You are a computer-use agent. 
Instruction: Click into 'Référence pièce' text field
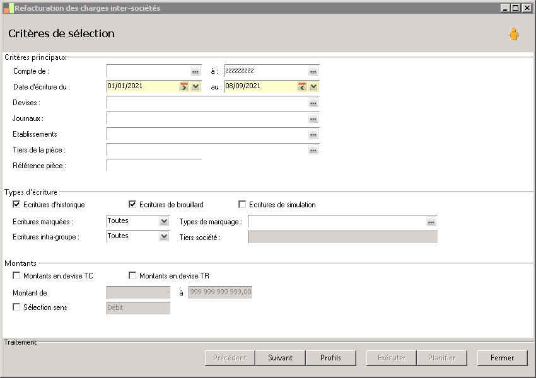[x=154, y=166]
